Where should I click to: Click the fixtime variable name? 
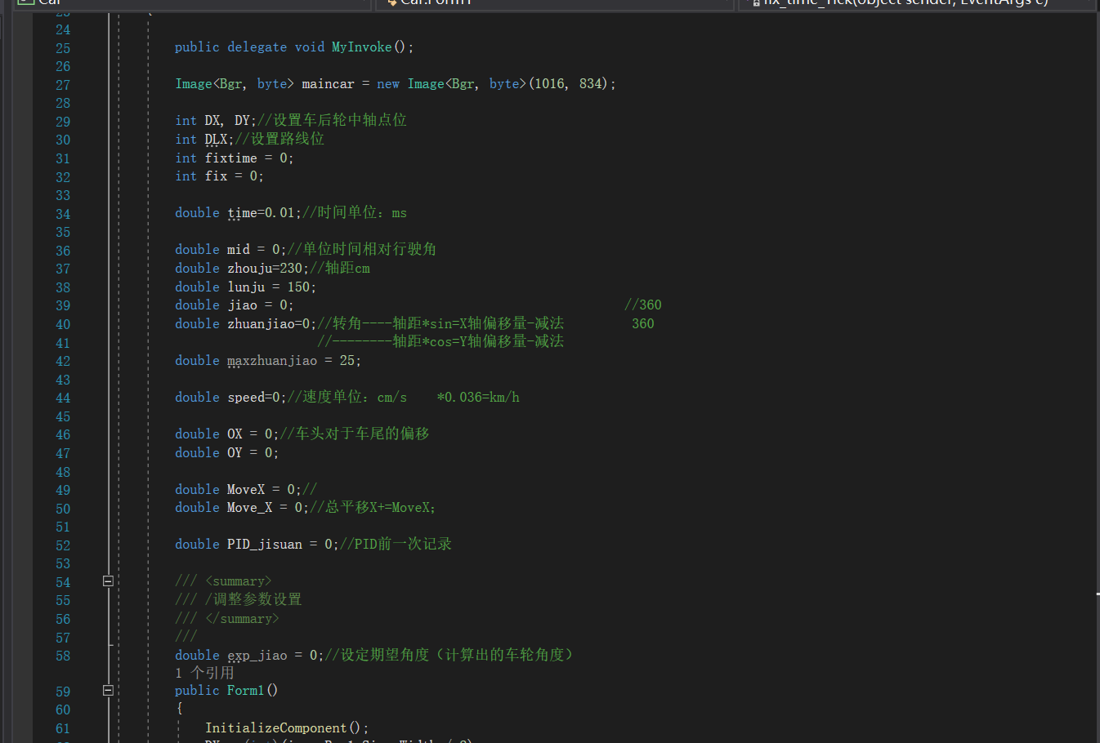[x=230, y=158]
